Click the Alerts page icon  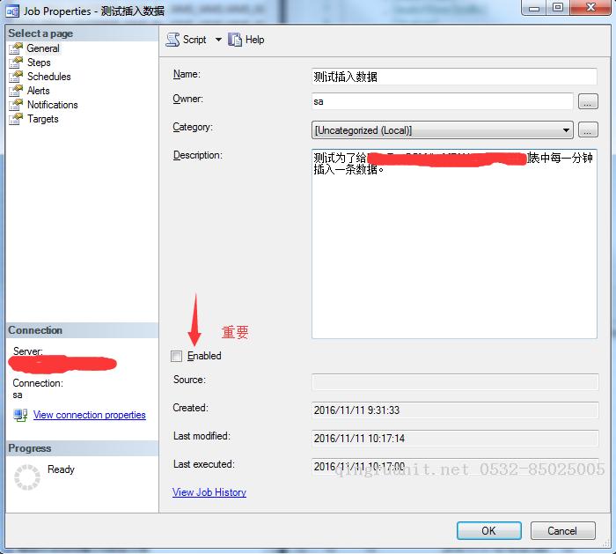coord(16,91)
